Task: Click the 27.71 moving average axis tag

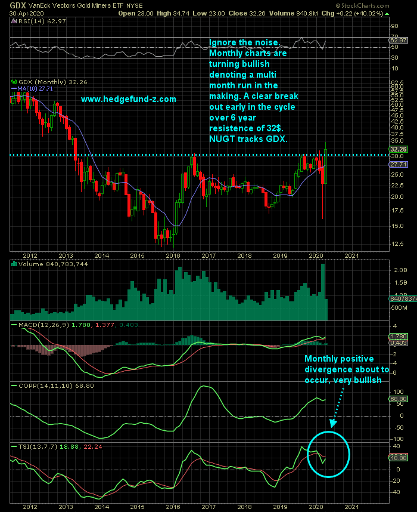Action: coord(399,165)
